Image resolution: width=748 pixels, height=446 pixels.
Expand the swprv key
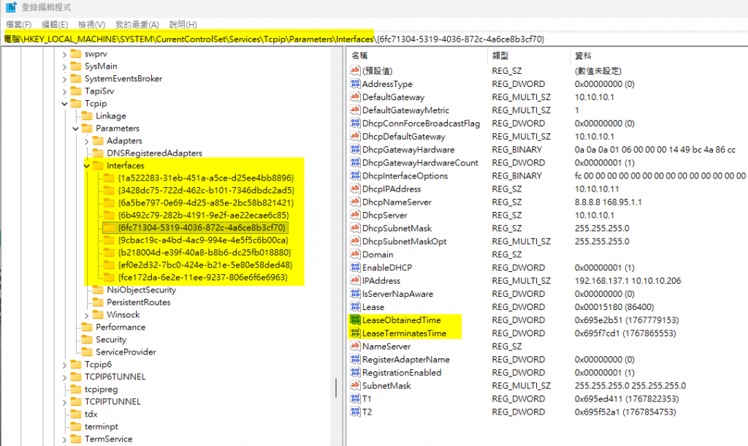64,54
